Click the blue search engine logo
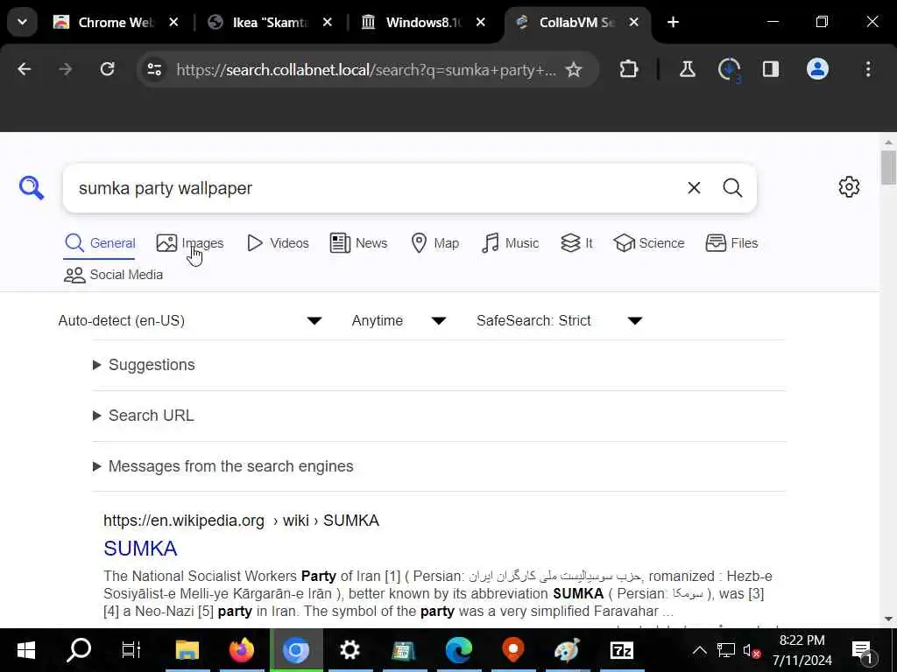The image size is (897, 672). [x=32, y=188]
